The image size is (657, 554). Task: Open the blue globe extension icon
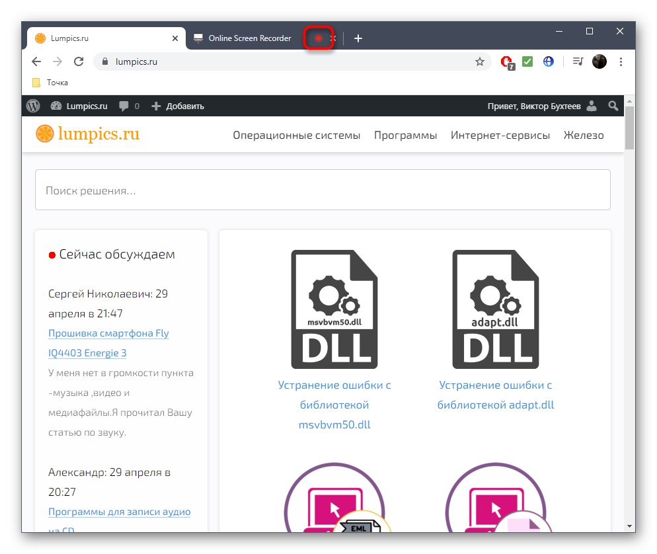[x=549, y=61]
